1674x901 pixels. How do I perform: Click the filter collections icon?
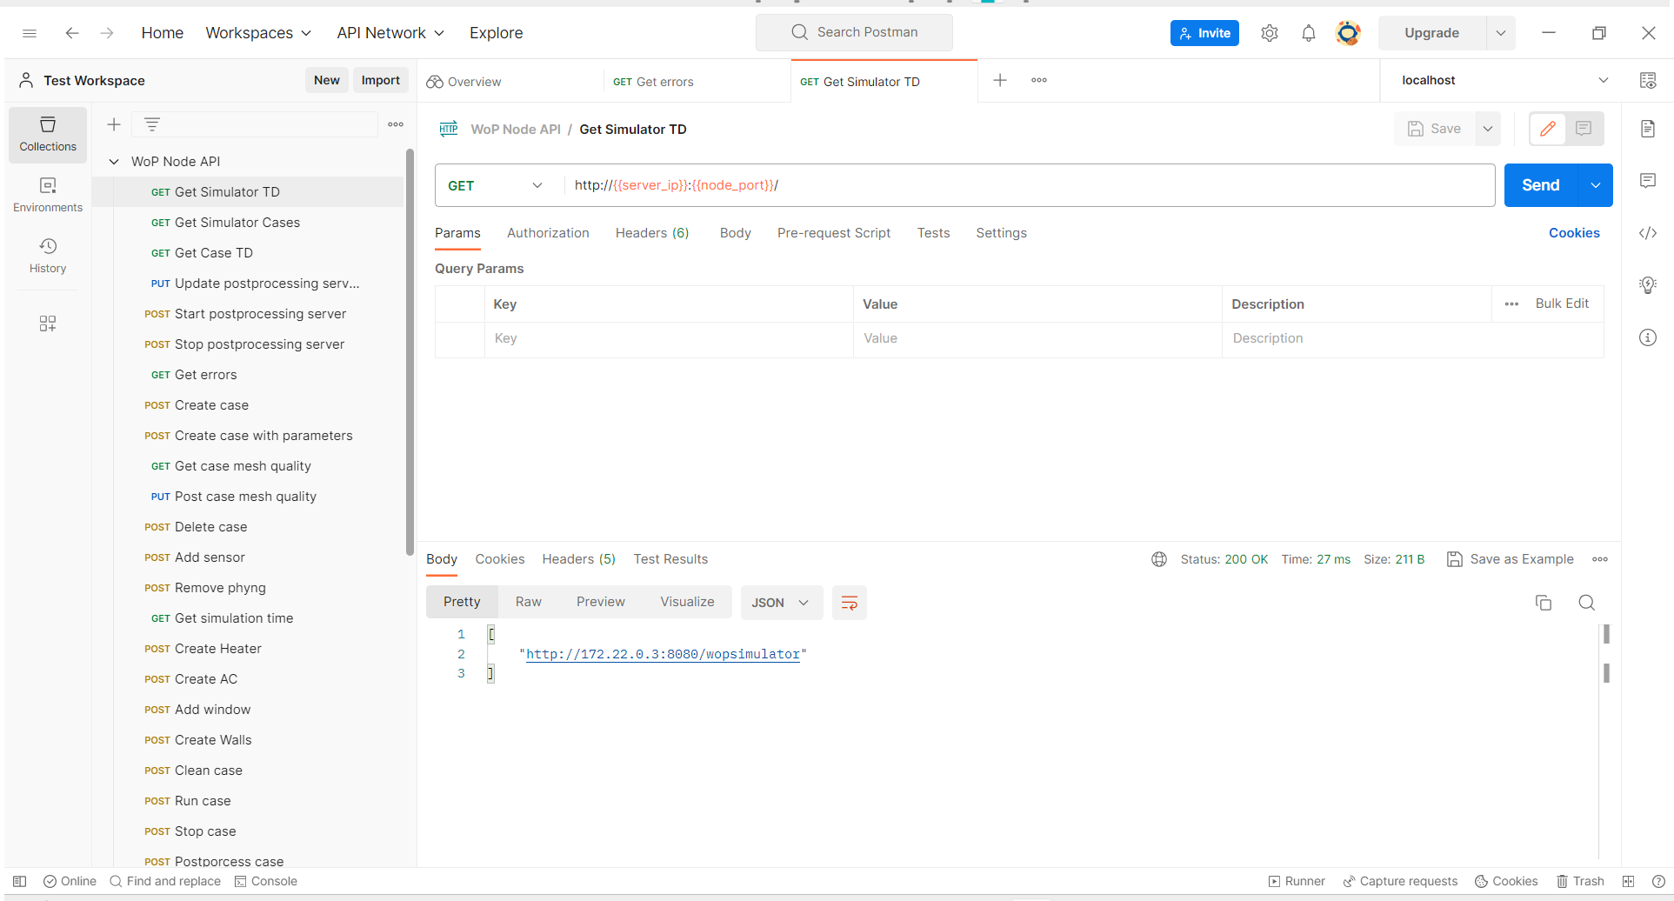point(152,124)
